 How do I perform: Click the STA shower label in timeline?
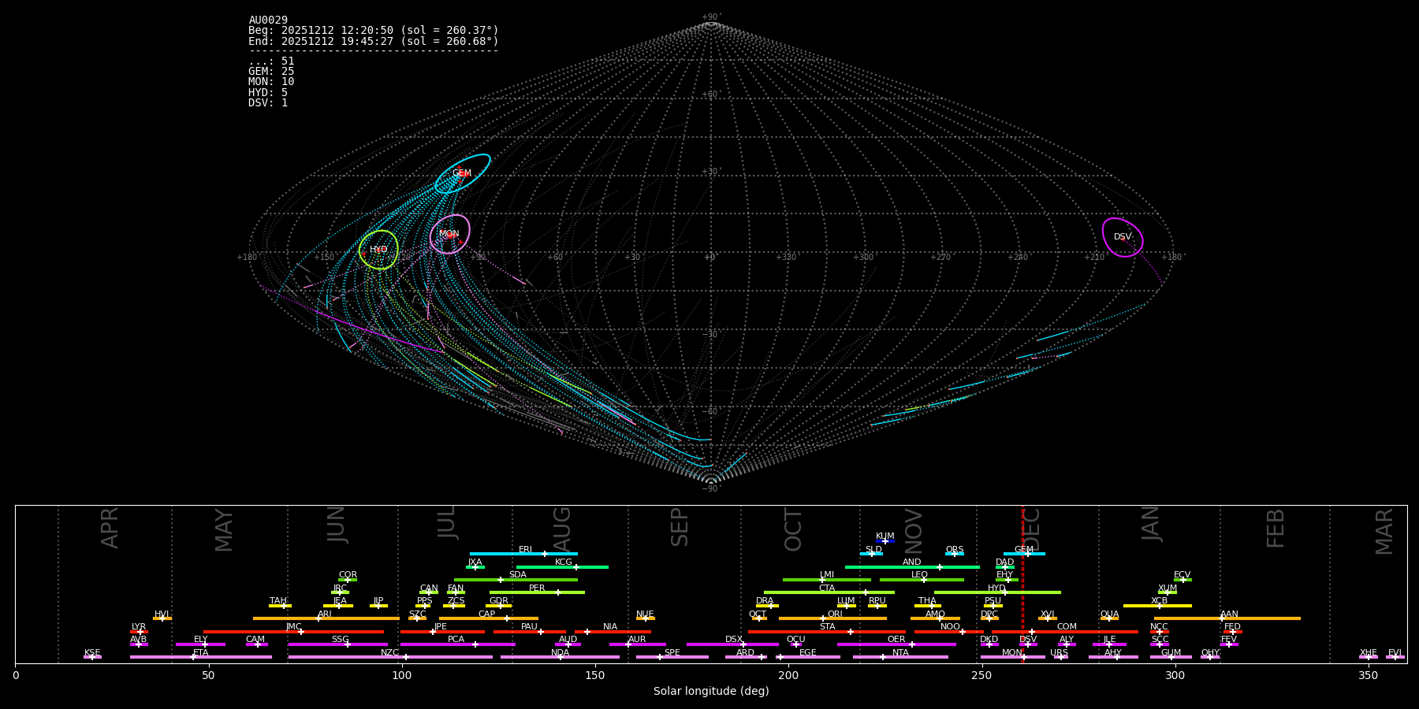(x=827, y=627)
